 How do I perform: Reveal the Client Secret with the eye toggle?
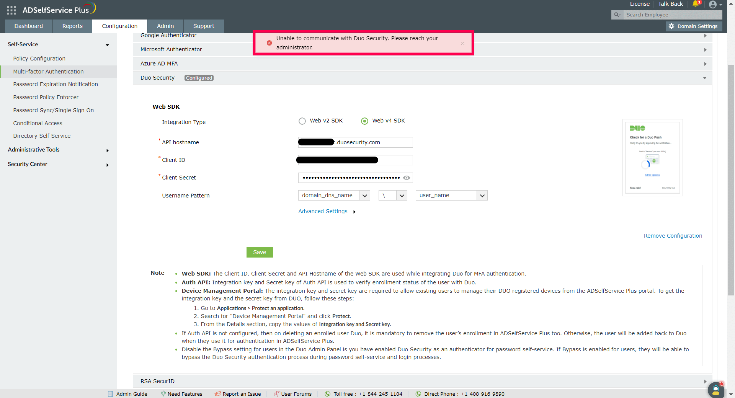click(x=407, y=178)
